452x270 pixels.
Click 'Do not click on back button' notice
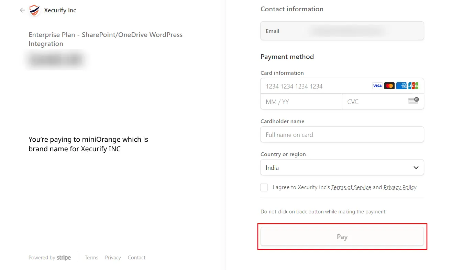tap(323, 212)
